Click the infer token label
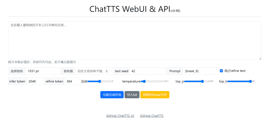This screenshot has width=274, height=125. click(x=17, y=81)
